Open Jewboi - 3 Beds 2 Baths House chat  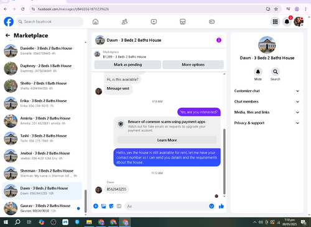42,155
